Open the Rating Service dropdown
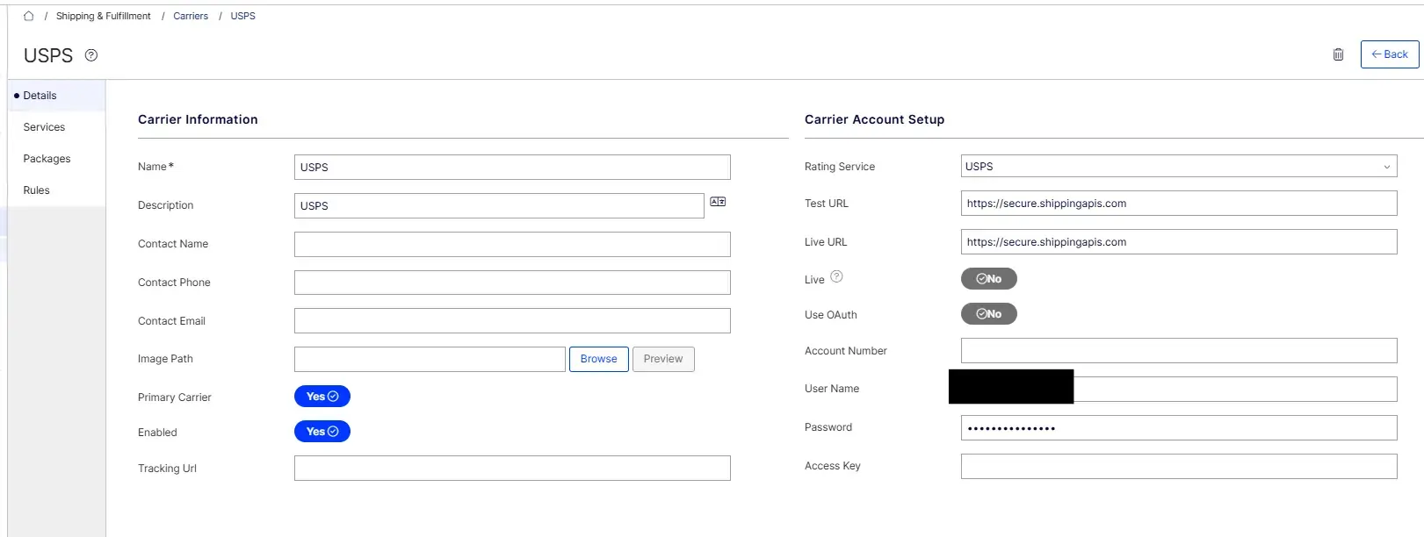Screen dimensions: 1424x537 (1179, 167)
